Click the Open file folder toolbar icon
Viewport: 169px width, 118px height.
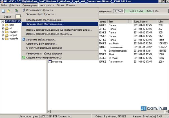pyautogui.click(x=8, y=11)
